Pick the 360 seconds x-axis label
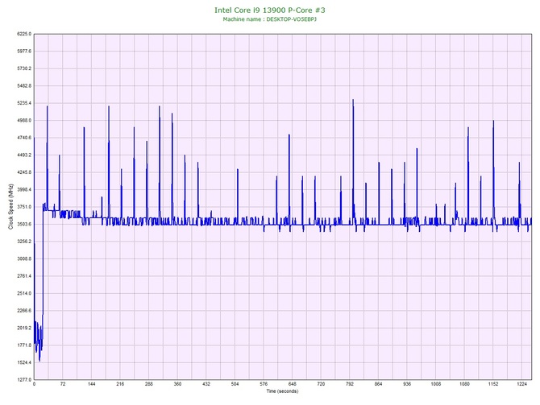Image resolution: width=540 pixels, height=405 pixels. click(x=177, y=384)
